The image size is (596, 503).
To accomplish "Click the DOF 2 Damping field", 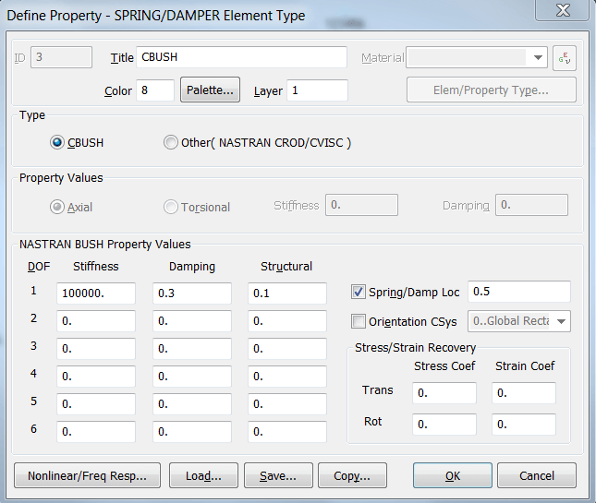I will [x=192, y=321].
